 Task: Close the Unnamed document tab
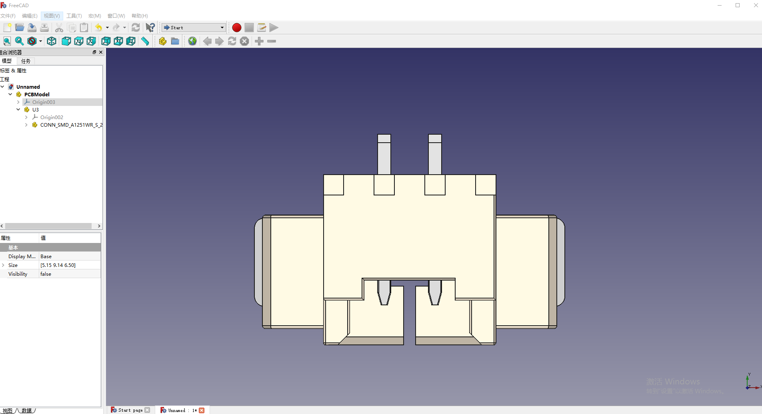(202, 410)
